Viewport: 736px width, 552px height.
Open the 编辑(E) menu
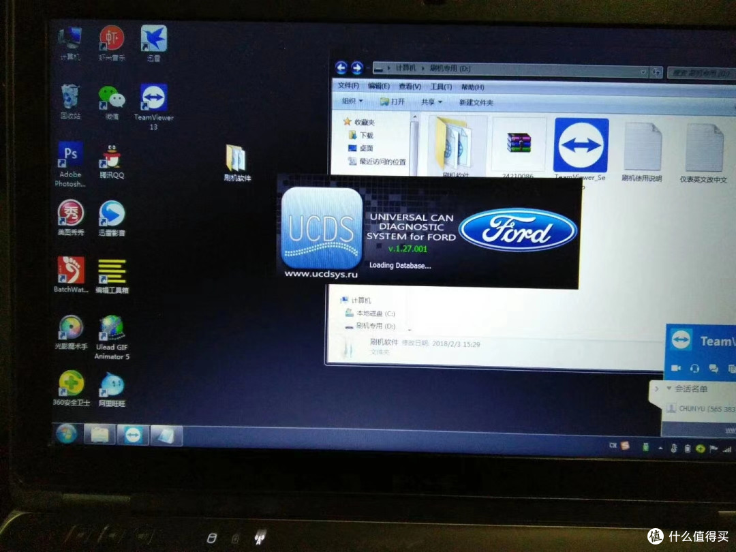[x=378, y=86]
